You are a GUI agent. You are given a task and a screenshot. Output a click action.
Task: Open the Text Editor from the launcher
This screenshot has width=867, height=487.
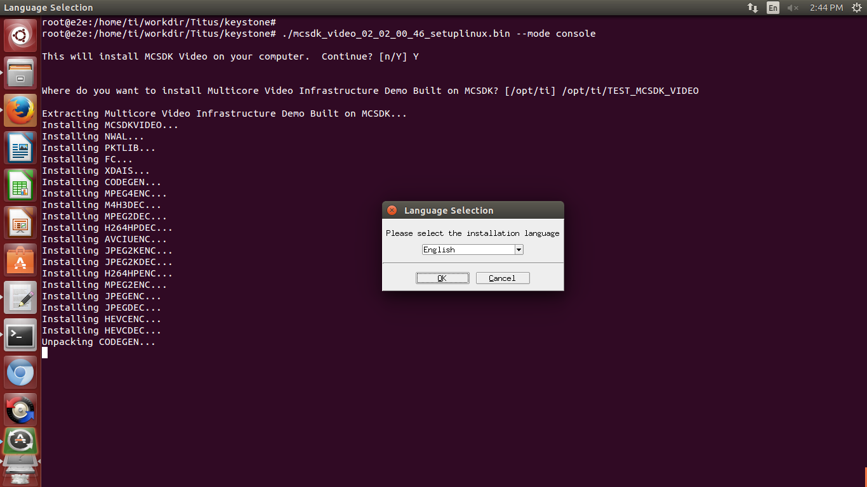[20, 297]
